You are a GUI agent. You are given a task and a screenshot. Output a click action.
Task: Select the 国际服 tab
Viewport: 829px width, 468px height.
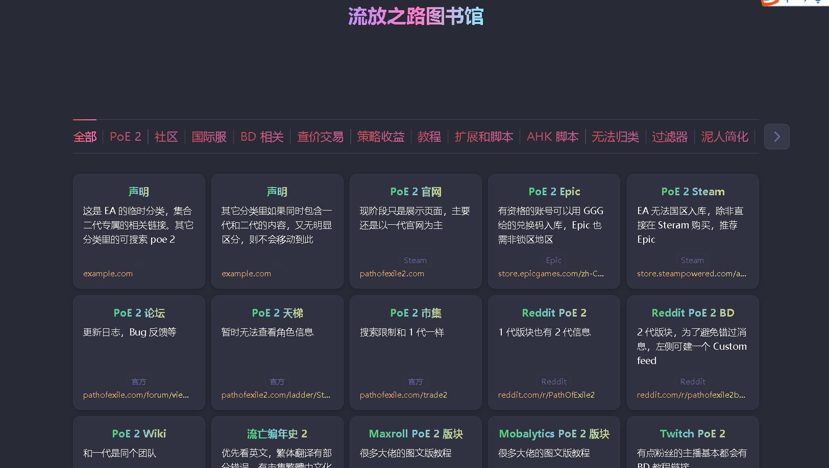click(209, 137)
